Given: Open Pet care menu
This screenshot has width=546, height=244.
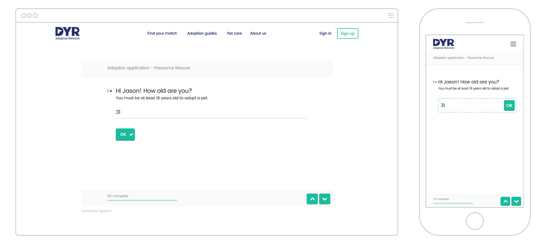Looking at the screenshot, I should click(234, 33).
